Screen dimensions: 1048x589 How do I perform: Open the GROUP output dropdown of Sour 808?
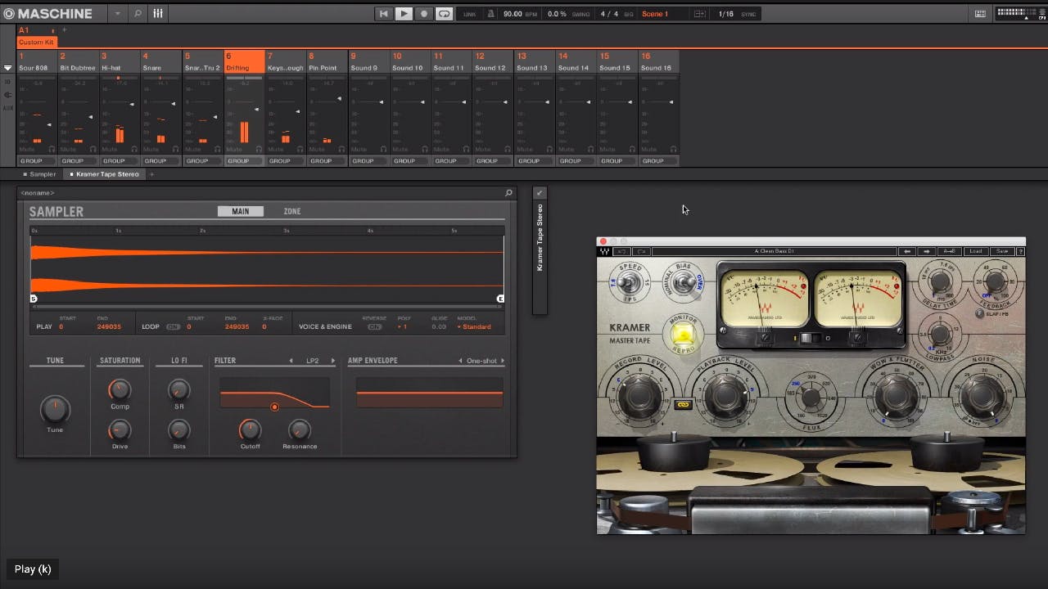tap(37, 161)
